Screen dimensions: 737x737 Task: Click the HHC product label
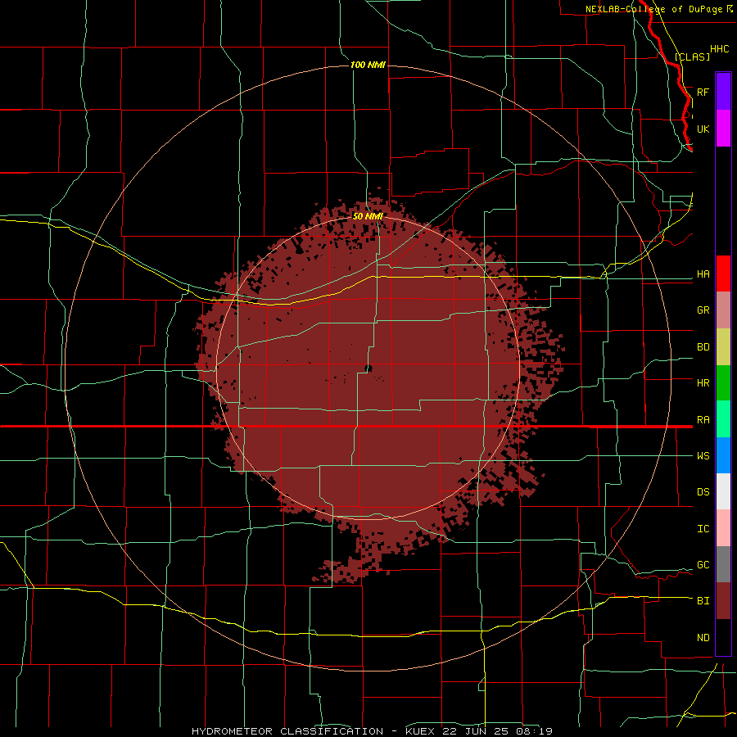point(719,49)
